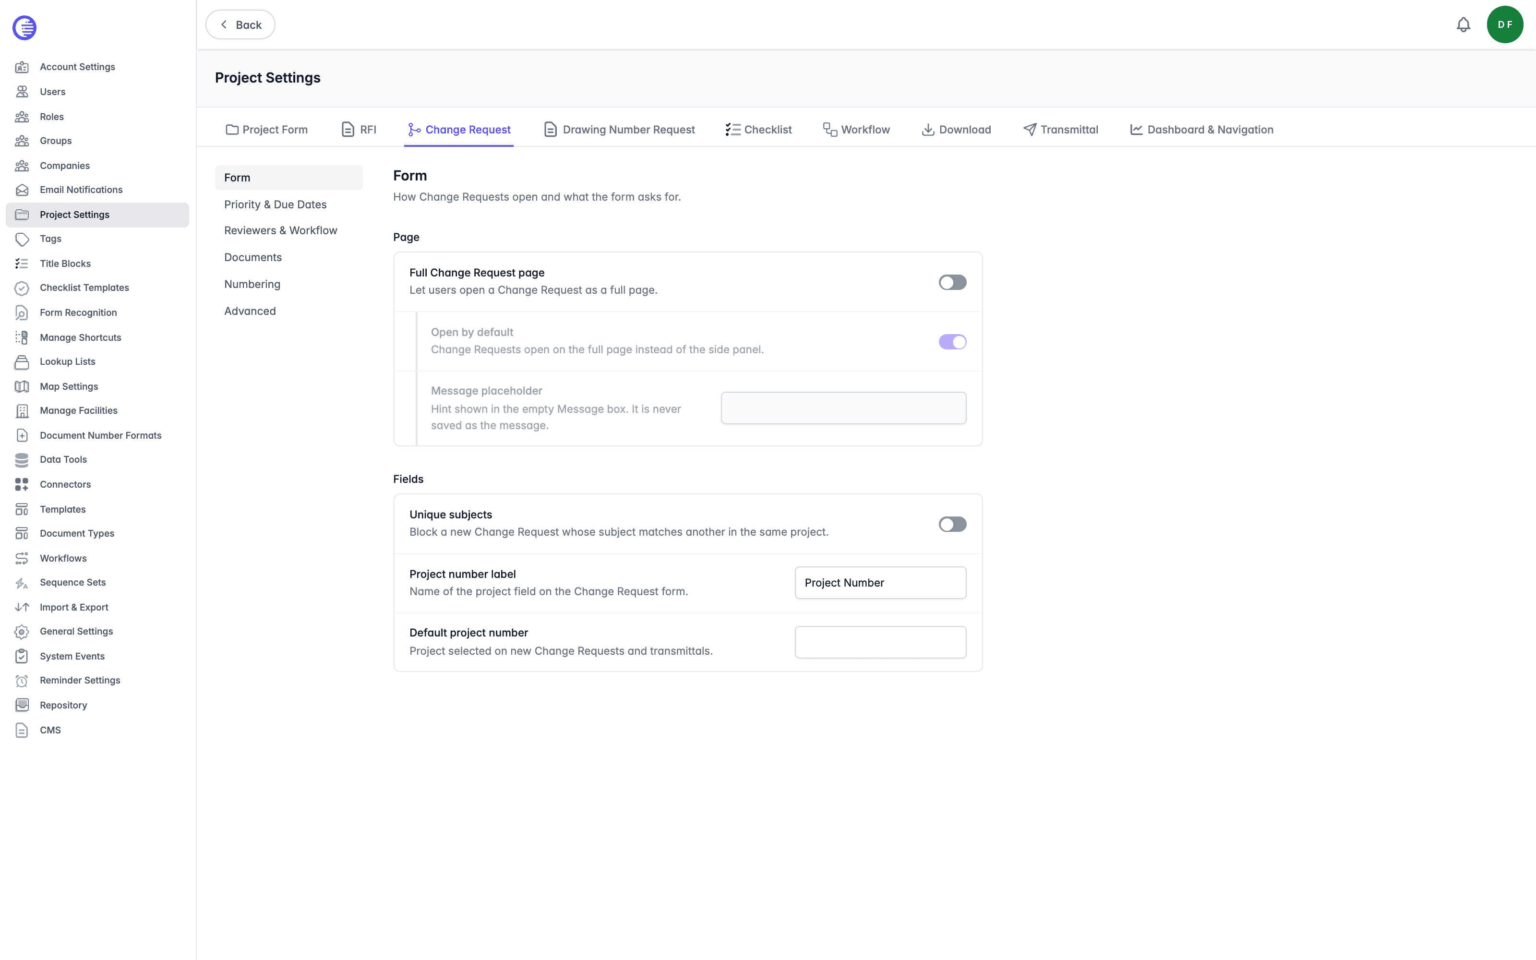Screen dimensions: 1536x960
Task: Click the Project number label field
Action: tap(880, 583)
